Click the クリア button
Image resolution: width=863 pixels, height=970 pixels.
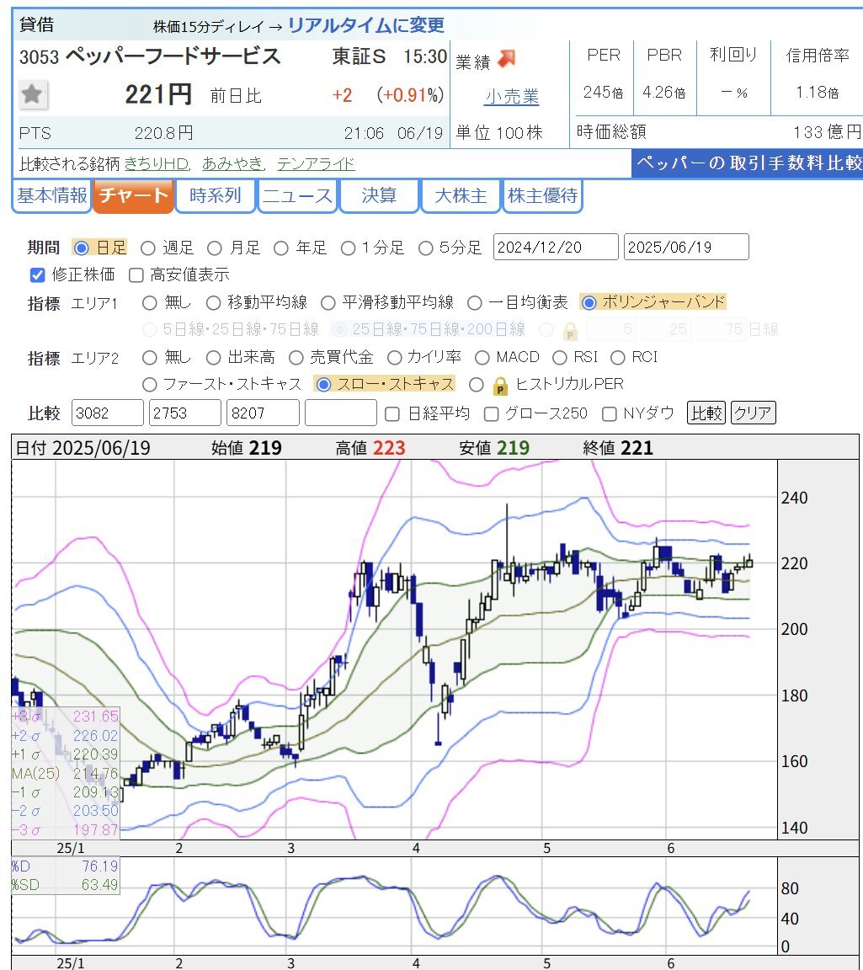(x=753, y=413)
